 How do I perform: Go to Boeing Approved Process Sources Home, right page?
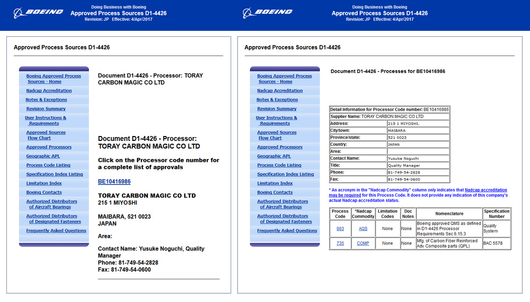[x=284, y=79]
